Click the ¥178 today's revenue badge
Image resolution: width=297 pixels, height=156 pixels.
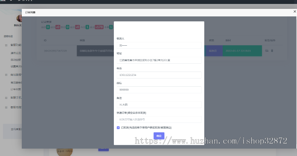pyautogui.click(x=99, y=27)
